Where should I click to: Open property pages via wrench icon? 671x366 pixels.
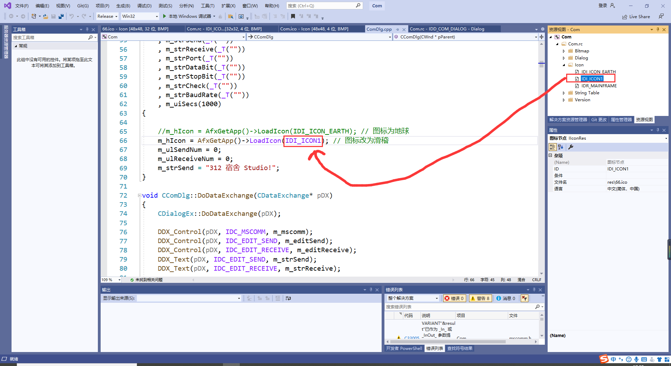[571, 147]
